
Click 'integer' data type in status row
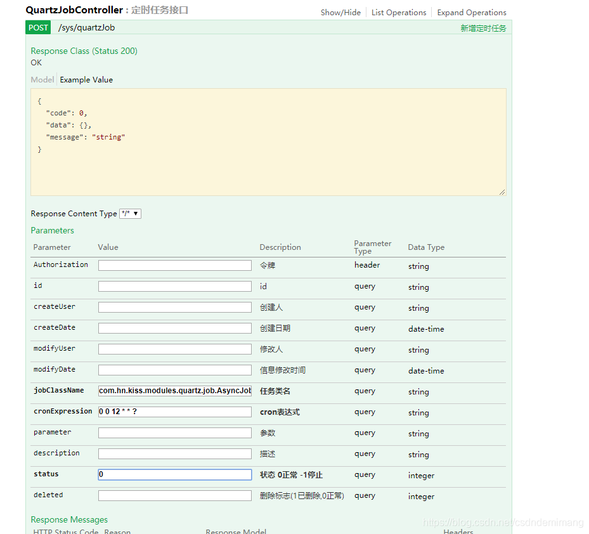tap(421, 476)
